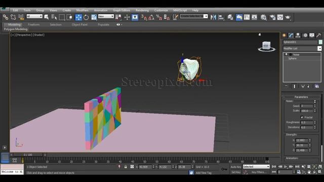324x182 pixels.
Task: Open the Graph Editors menu
Action: 121,10
